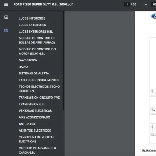
Task: Click the total page count 65
Action: [134, 4]
